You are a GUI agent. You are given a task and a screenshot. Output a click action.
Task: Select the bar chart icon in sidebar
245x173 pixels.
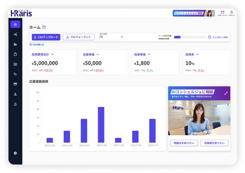pos(15,44)
